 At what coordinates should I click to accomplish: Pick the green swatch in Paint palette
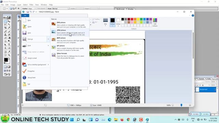pos(141,19)
